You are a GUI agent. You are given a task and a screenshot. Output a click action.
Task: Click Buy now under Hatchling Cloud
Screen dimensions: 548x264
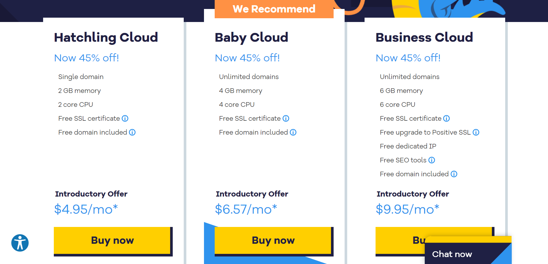pos(112,240)
